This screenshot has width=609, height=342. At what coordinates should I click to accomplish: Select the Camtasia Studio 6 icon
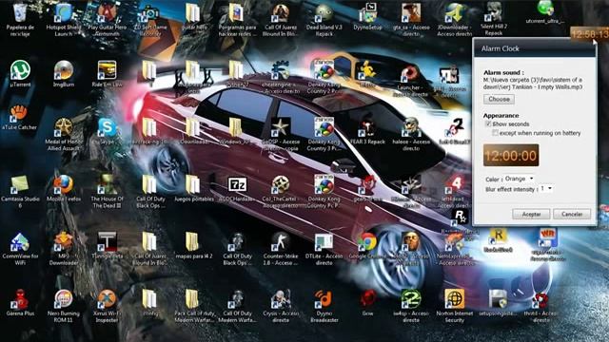(x=19, y=184)
